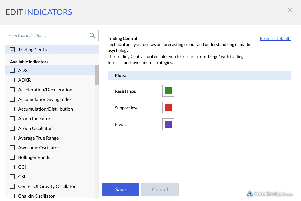Click the Restore Defaults link
The image size is (301, 201).
click(x=275, y=39)
